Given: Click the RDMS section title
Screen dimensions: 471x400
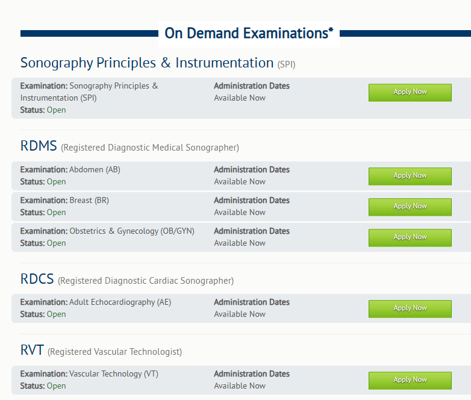Looking at the screenshot, I should tap(39, 146).
